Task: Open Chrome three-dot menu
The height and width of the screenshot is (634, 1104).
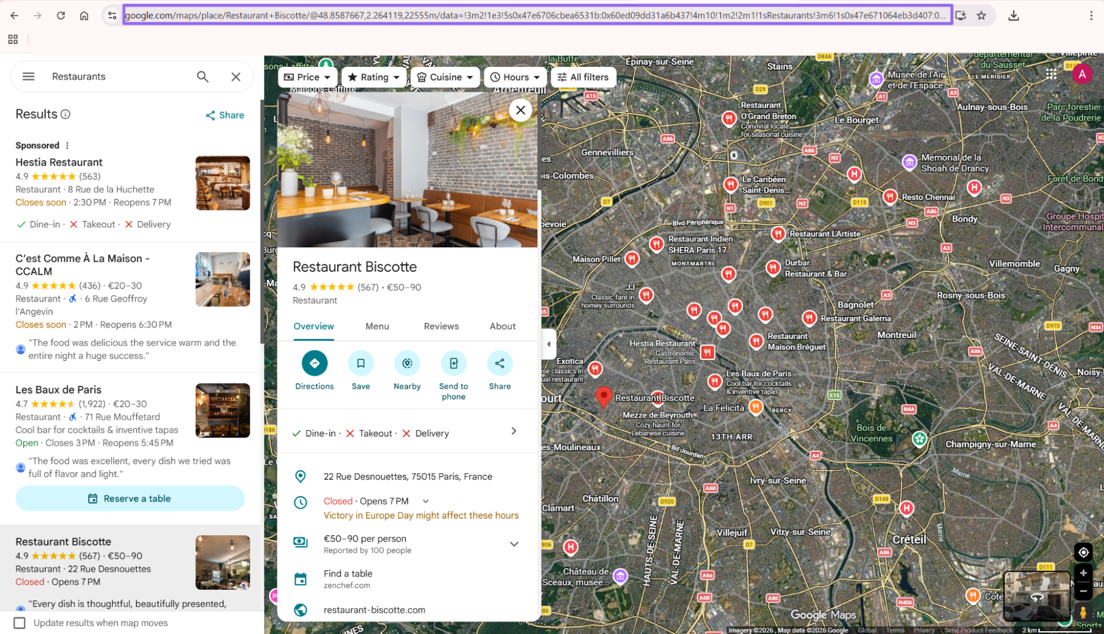Action: (x=1091, y=15)
